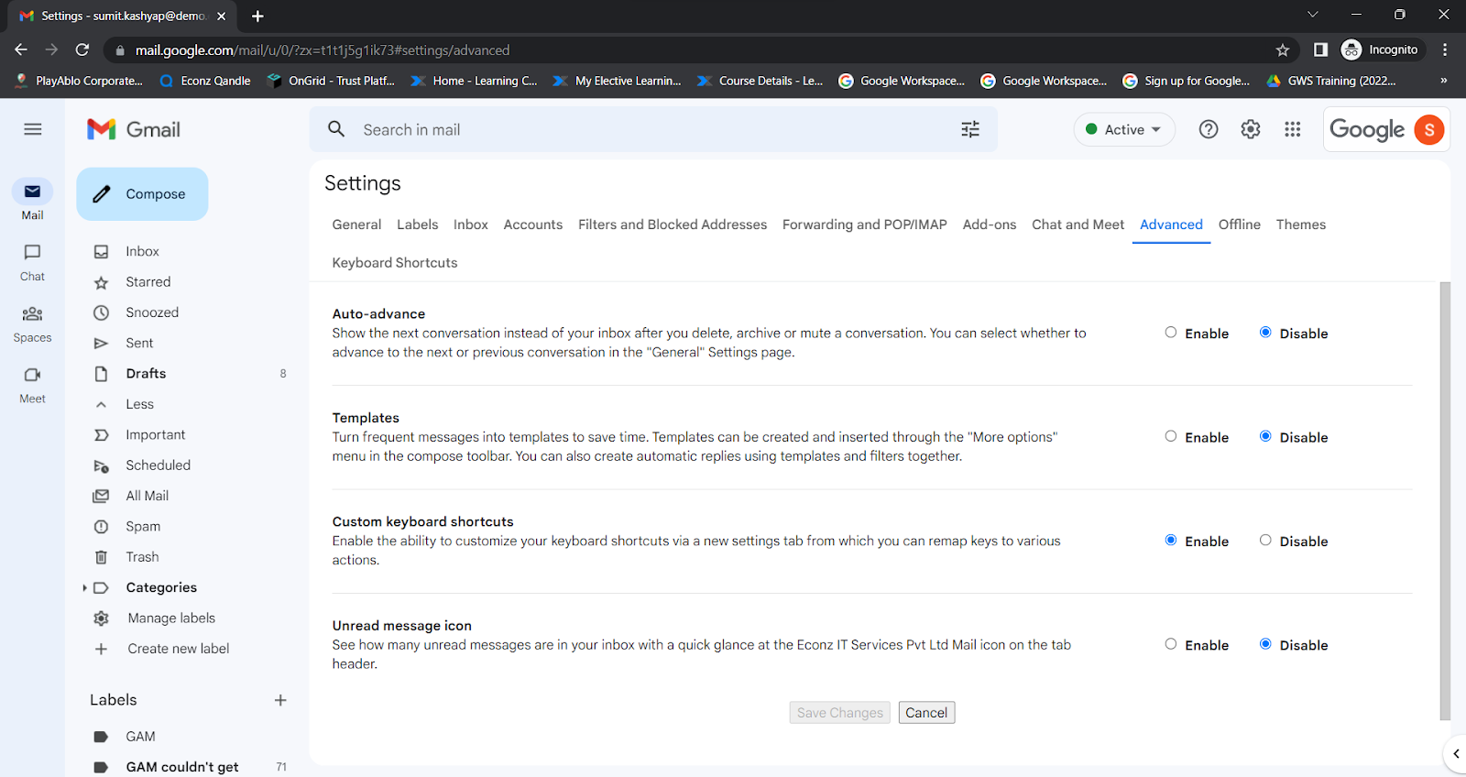Screen dimensions: 1466x777
Task: Enable Custom keyboard shortcuts
Action: pyautogui.click(x=1171, y=541)
